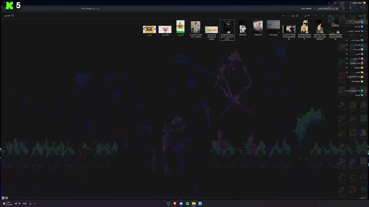Select the clip_01K17F3JF2R video file

tap(289, 32)
